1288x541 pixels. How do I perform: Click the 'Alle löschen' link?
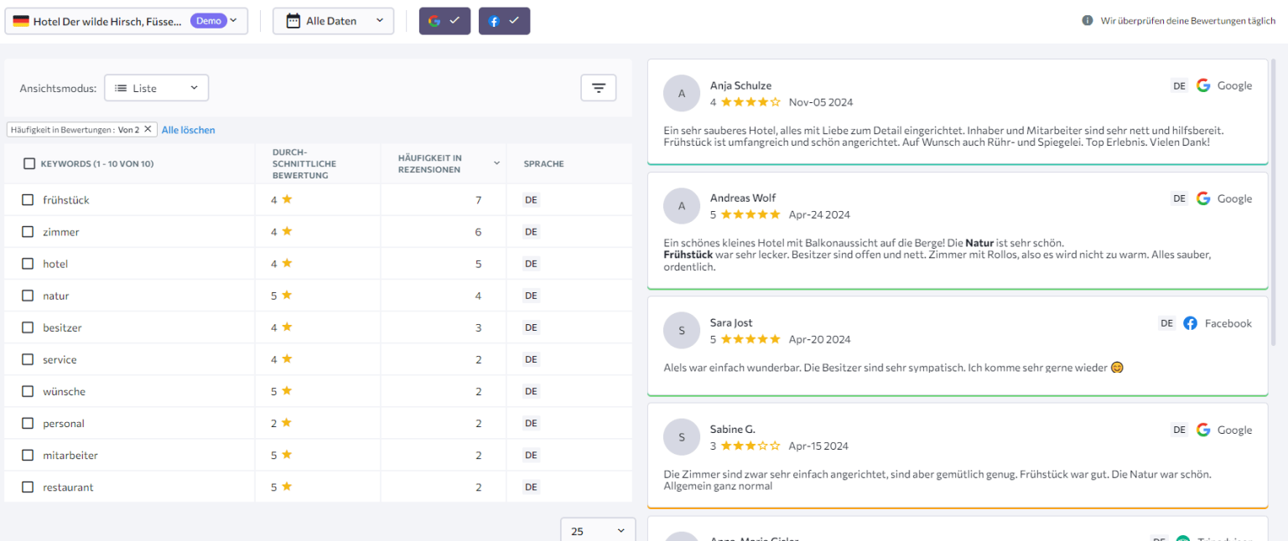[x=188, y=130]
